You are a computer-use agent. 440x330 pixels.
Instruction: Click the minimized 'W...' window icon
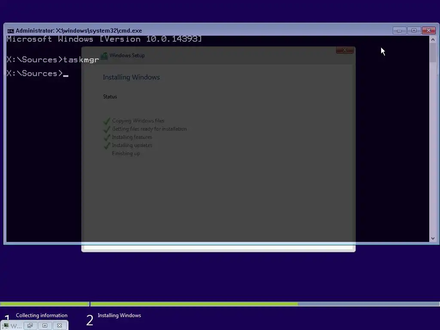6,326
